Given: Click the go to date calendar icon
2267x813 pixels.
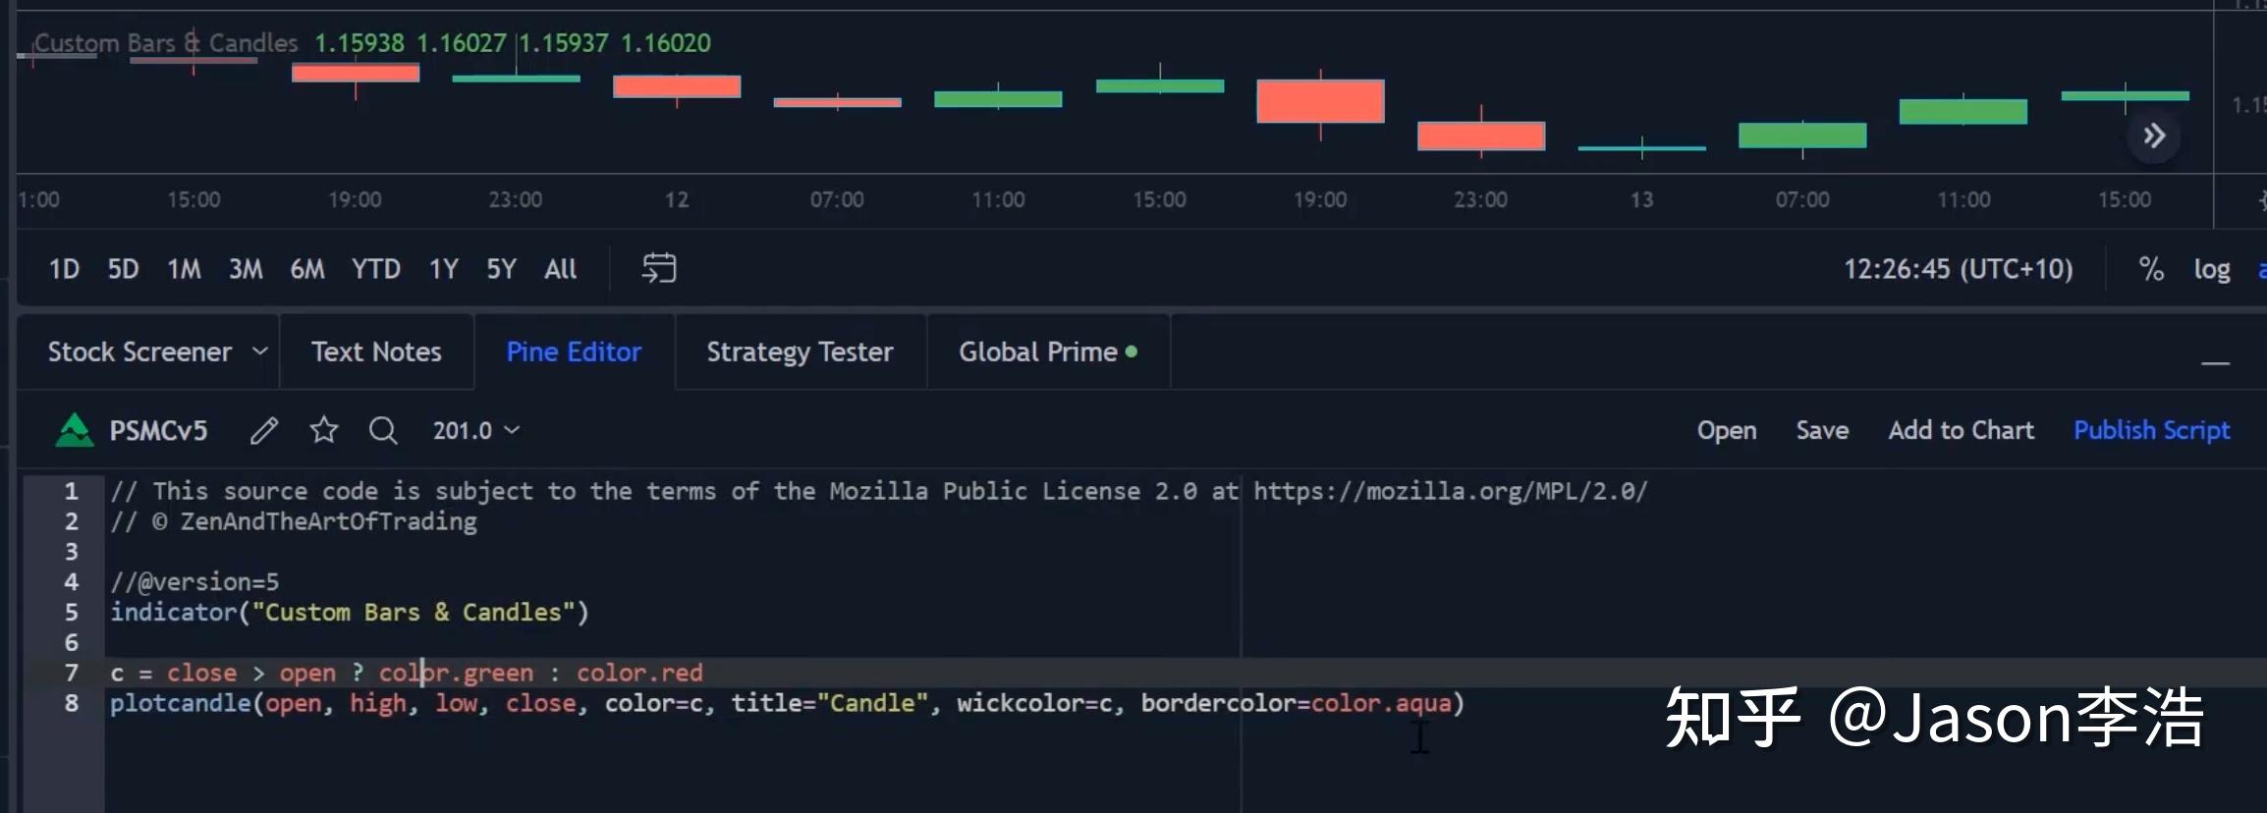Looking at the screenshot, I should tap(659, 268).
